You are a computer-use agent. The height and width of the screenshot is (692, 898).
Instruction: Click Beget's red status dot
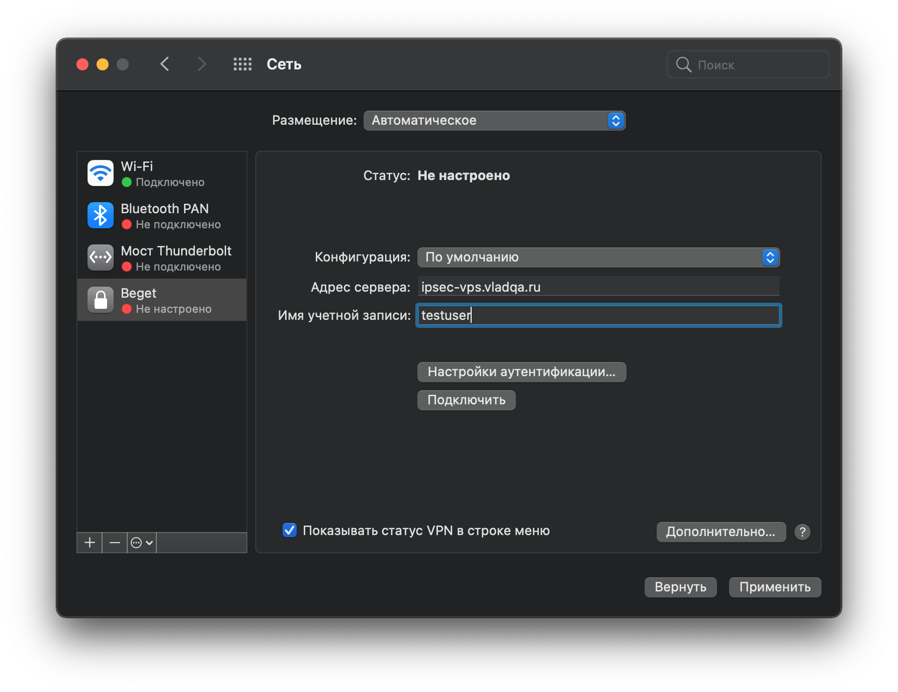(x=127, y=309)
